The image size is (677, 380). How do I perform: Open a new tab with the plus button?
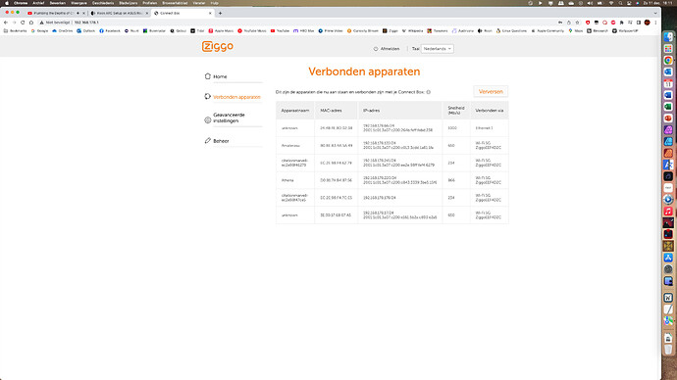[x=220, y=14]
